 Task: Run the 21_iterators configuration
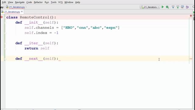pos(162,7)
